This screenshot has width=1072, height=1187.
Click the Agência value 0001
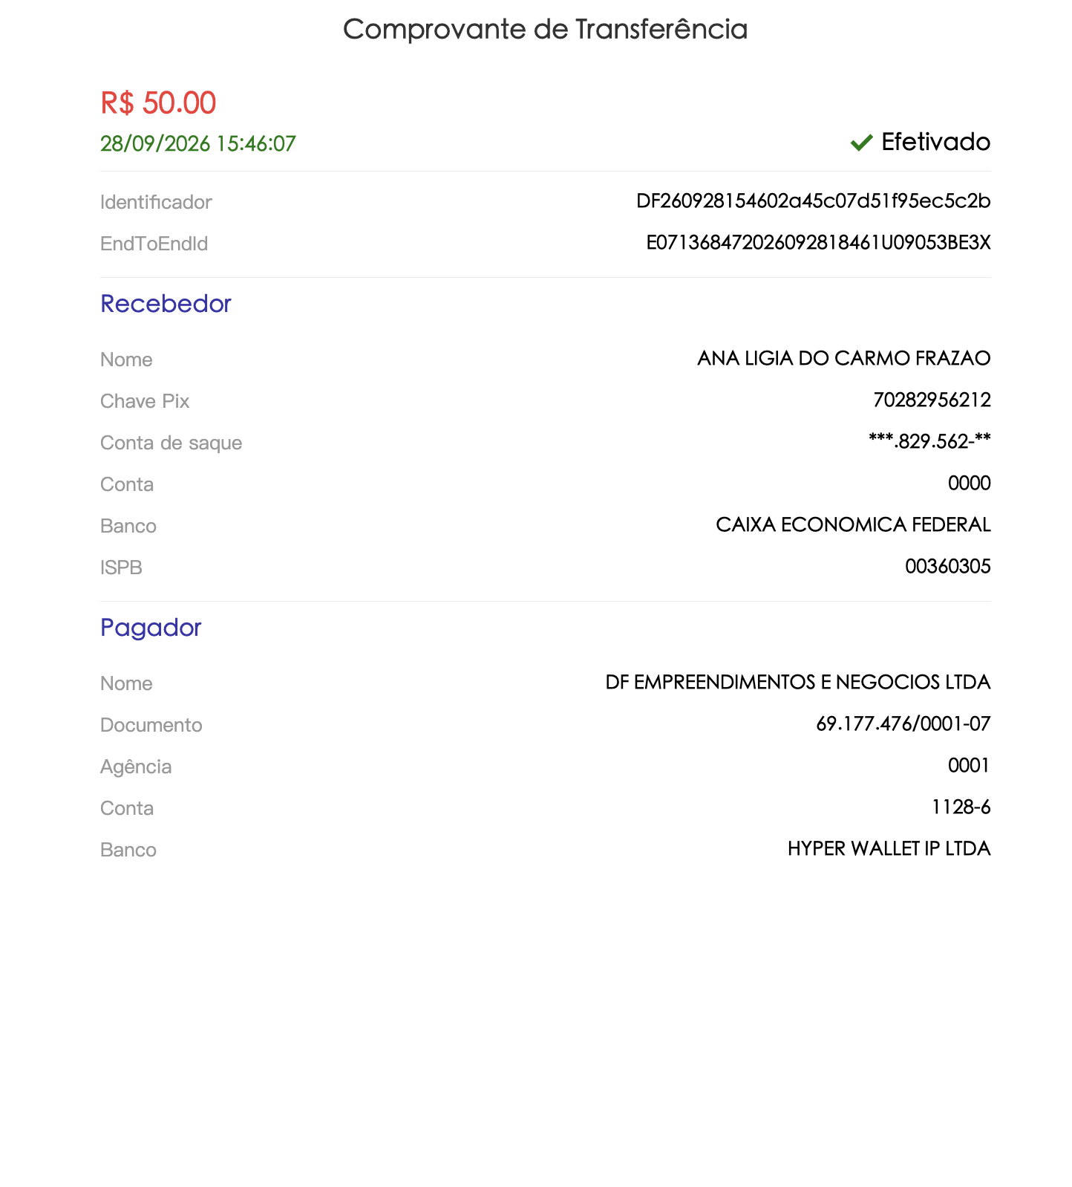click(x=970, y=765)
